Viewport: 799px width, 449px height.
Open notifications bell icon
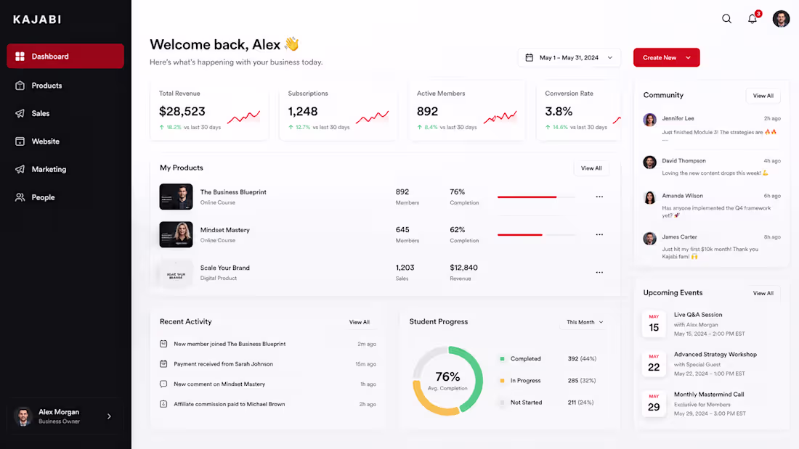point(752,19)
